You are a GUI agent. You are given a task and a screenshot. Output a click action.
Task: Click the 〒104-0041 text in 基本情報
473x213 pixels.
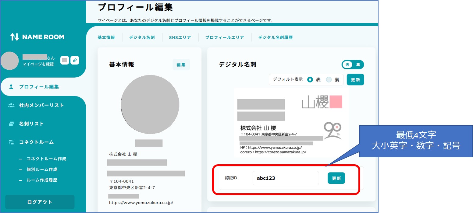(x=122, y=181)
